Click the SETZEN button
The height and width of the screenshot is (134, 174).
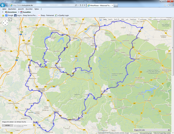7,125
